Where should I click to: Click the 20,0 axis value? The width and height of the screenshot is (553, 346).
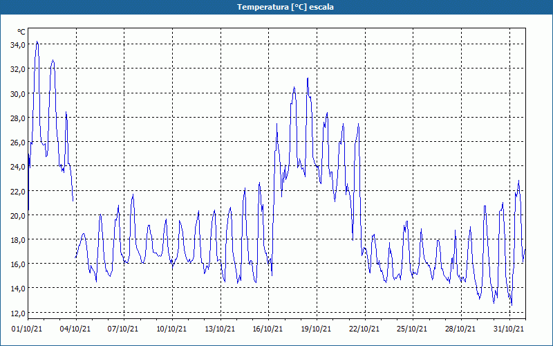18,216
